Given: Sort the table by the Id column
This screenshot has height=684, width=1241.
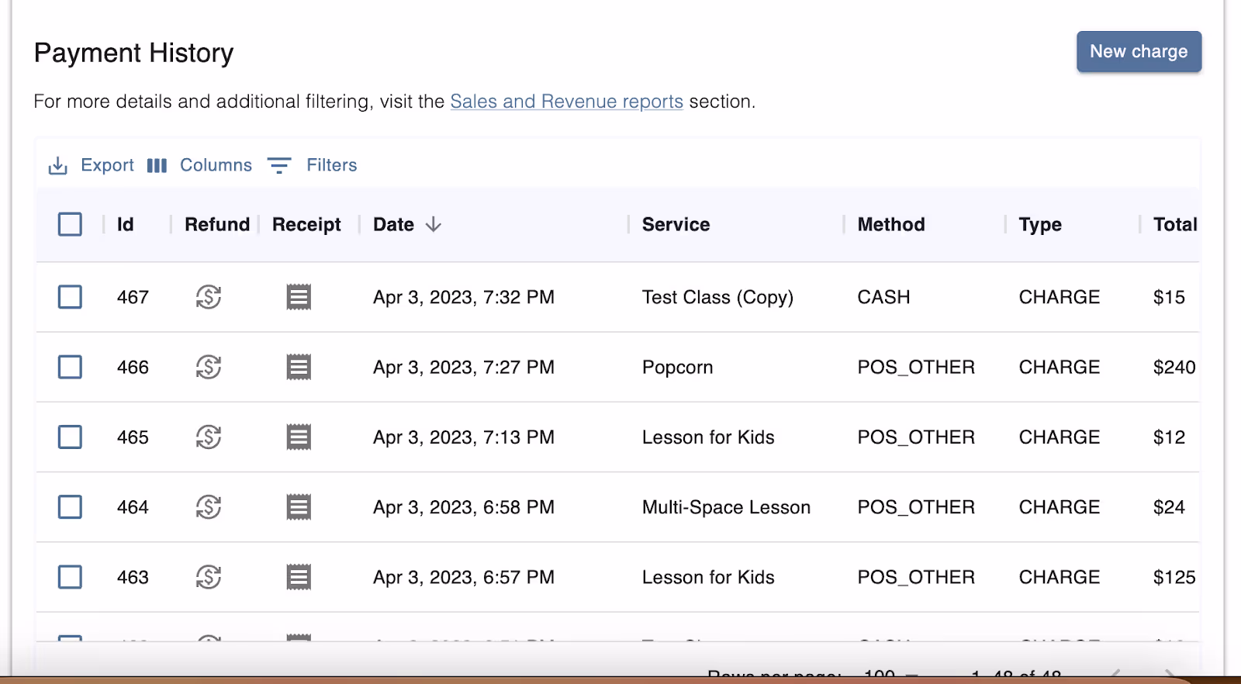Looking at the screenshot, I should (126, 225).
